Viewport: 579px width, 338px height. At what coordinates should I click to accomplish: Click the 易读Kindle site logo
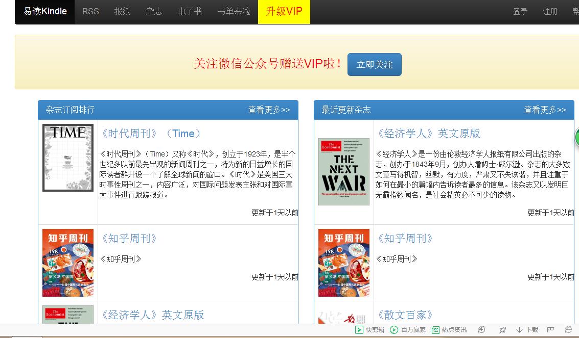click(x=44, y=11)
